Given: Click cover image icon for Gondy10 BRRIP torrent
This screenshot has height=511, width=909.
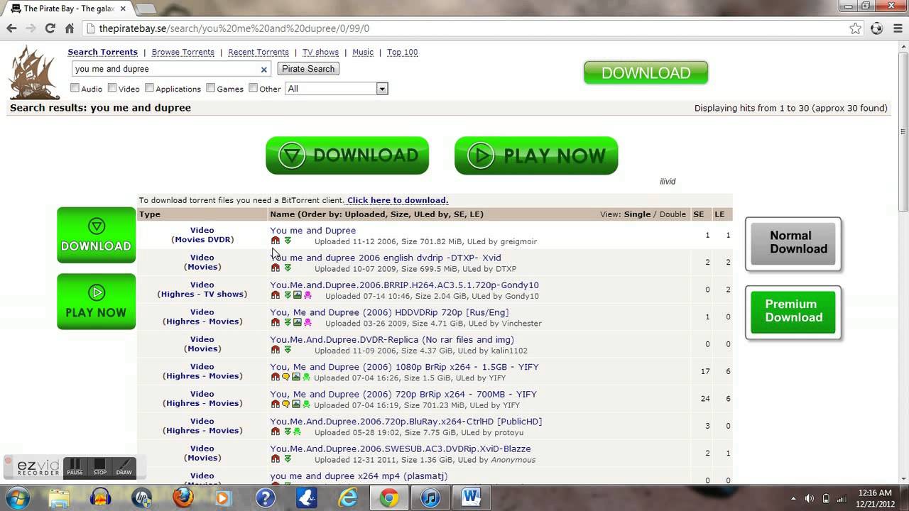Looking at the screenshot, I should (x=298, y=295).
